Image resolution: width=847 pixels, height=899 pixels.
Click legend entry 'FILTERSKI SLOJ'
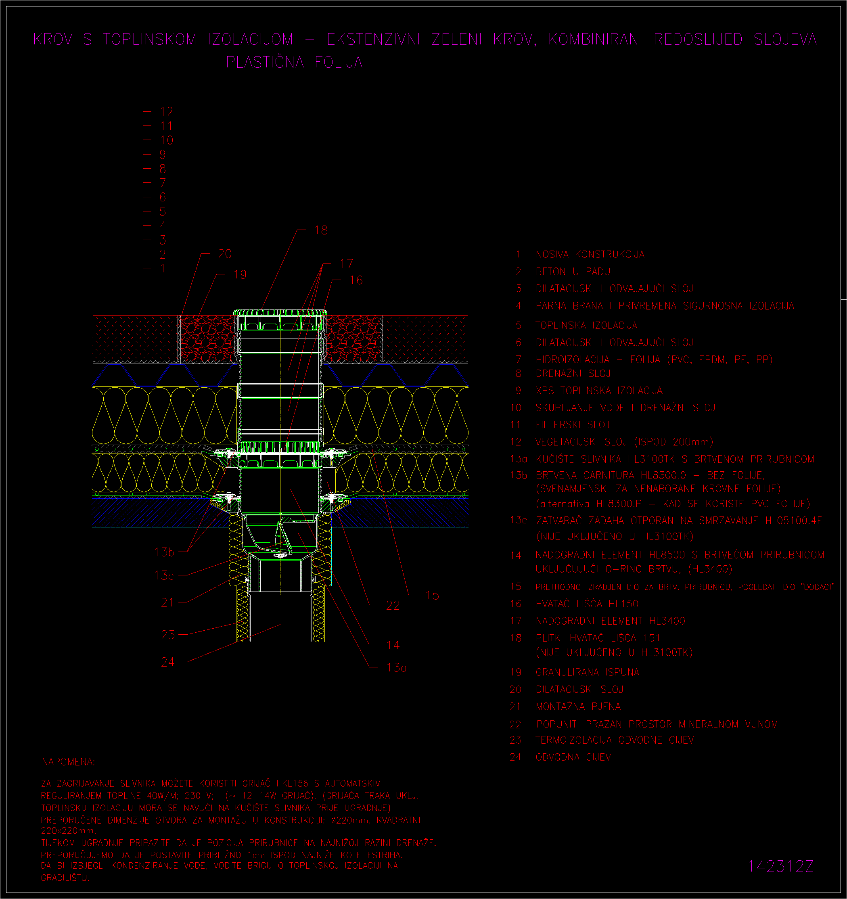573,425
